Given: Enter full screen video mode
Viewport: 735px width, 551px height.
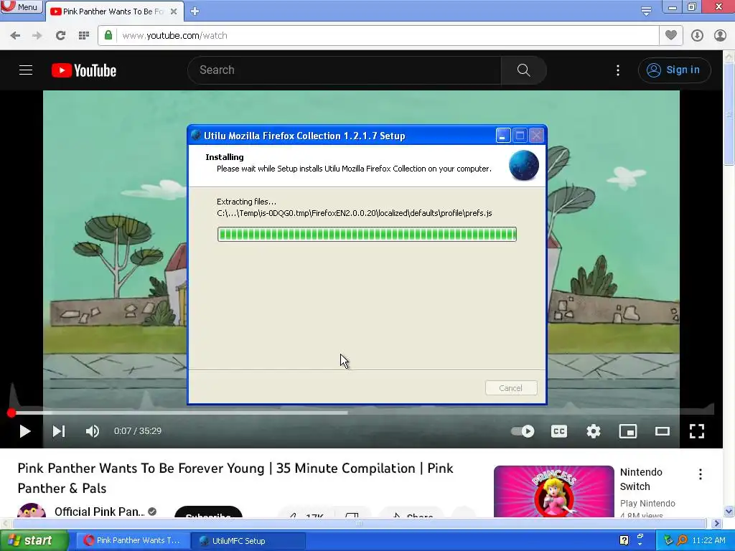Looking at the screenshot, I should pyautogui.click(x=696, y=431).
